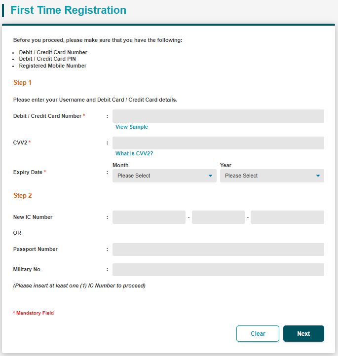Click the Mandatory Field note
Viewport: 338px width, 356px height.
[x=35, y=313]
